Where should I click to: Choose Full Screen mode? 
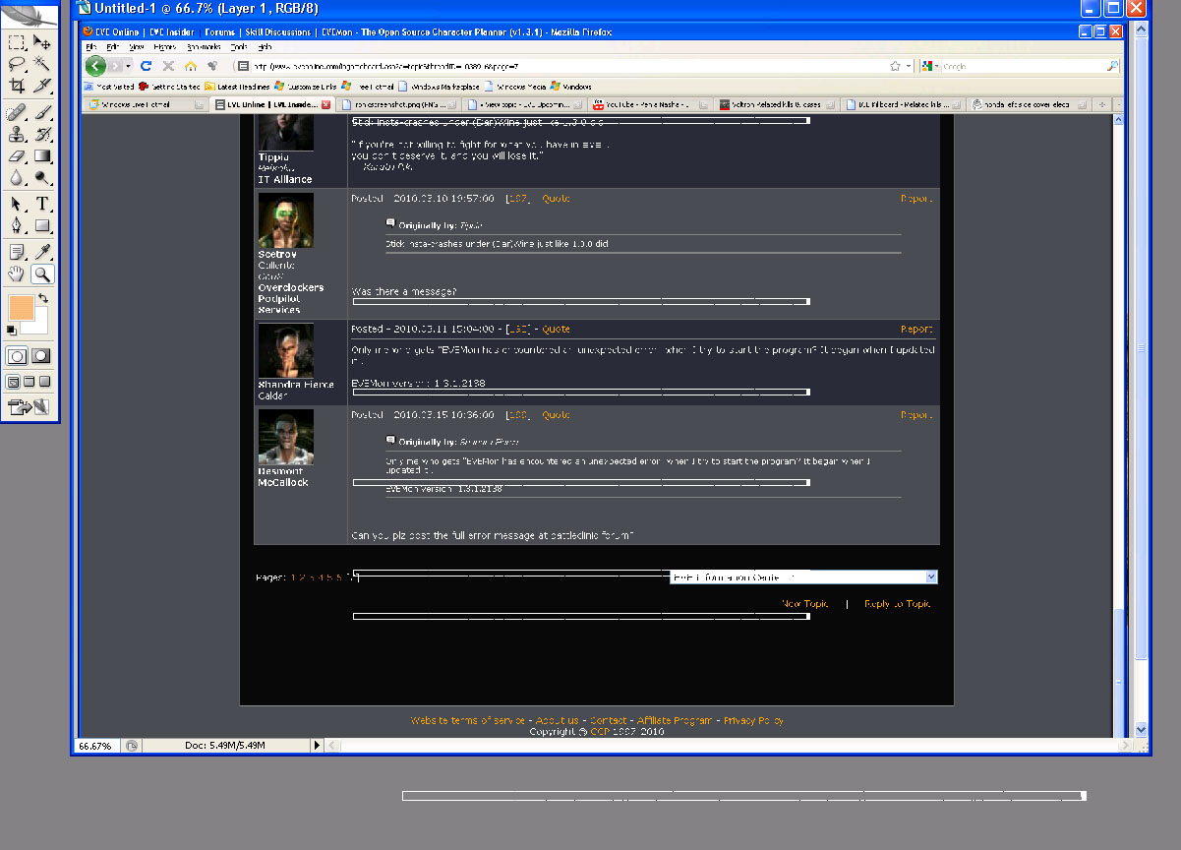point(45,382)
